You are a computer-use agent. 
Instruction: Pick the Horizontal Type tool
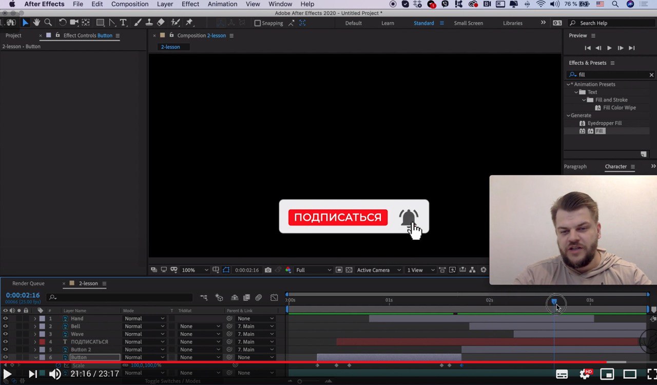pyautogui.click(x=123, y=23)
